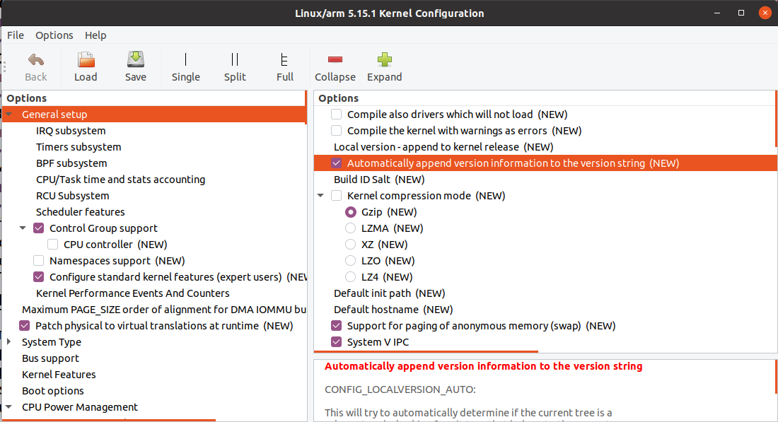Toggle Configure standard kernel features checkbox

(39, 277)
